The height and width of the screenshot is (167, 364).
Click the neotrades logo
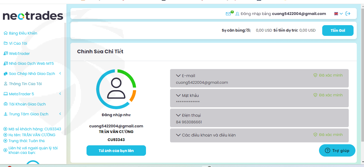33,16
